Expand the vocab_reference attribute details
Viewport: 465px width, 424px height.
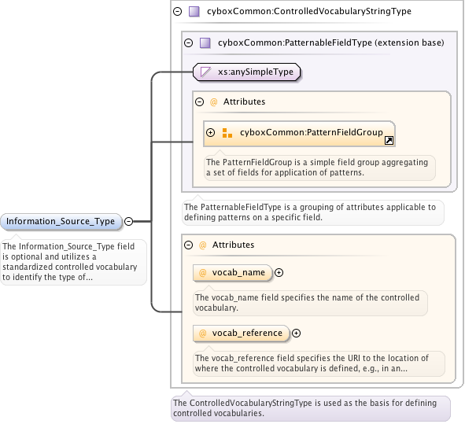[x=296, y=334]
